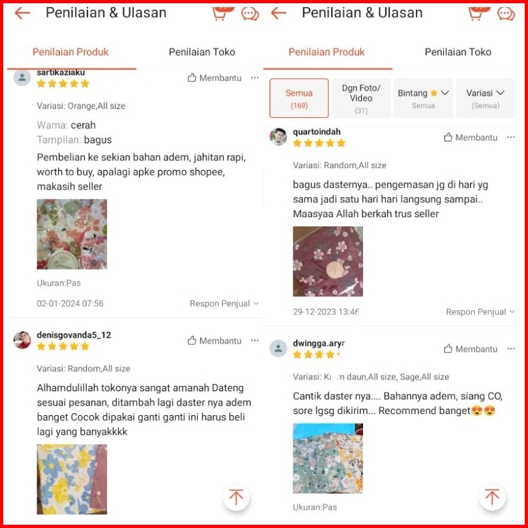Screen dimensions: 528x528
Task: Mark sartikaziaku's review as Membantu
Action: (x=214, y=78)
